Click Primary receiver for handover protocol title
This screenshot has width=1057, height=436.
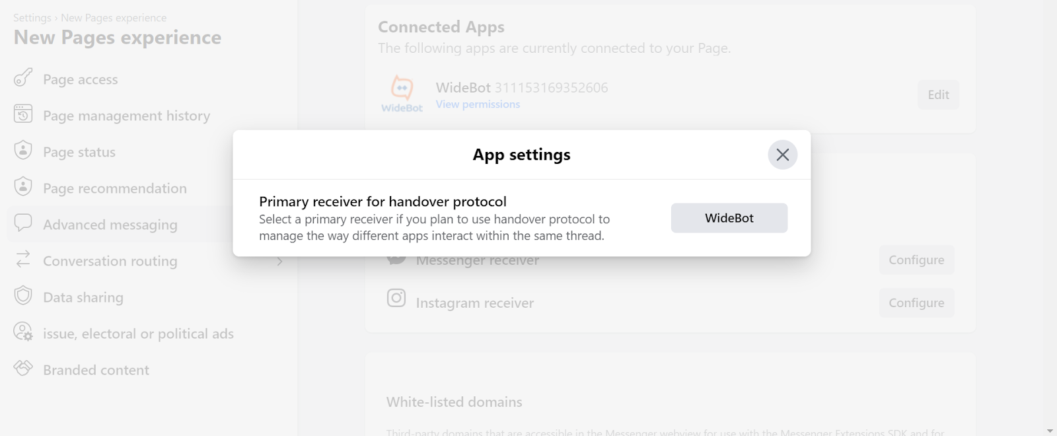[383, 201]
